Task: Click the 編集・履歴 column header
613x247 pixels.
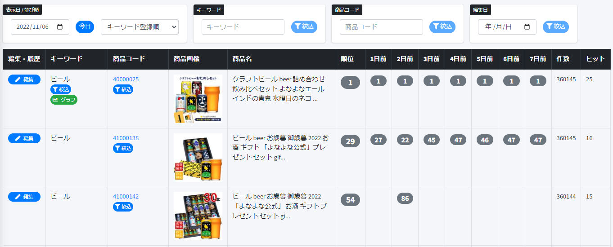Action: [x=24, y=59]
